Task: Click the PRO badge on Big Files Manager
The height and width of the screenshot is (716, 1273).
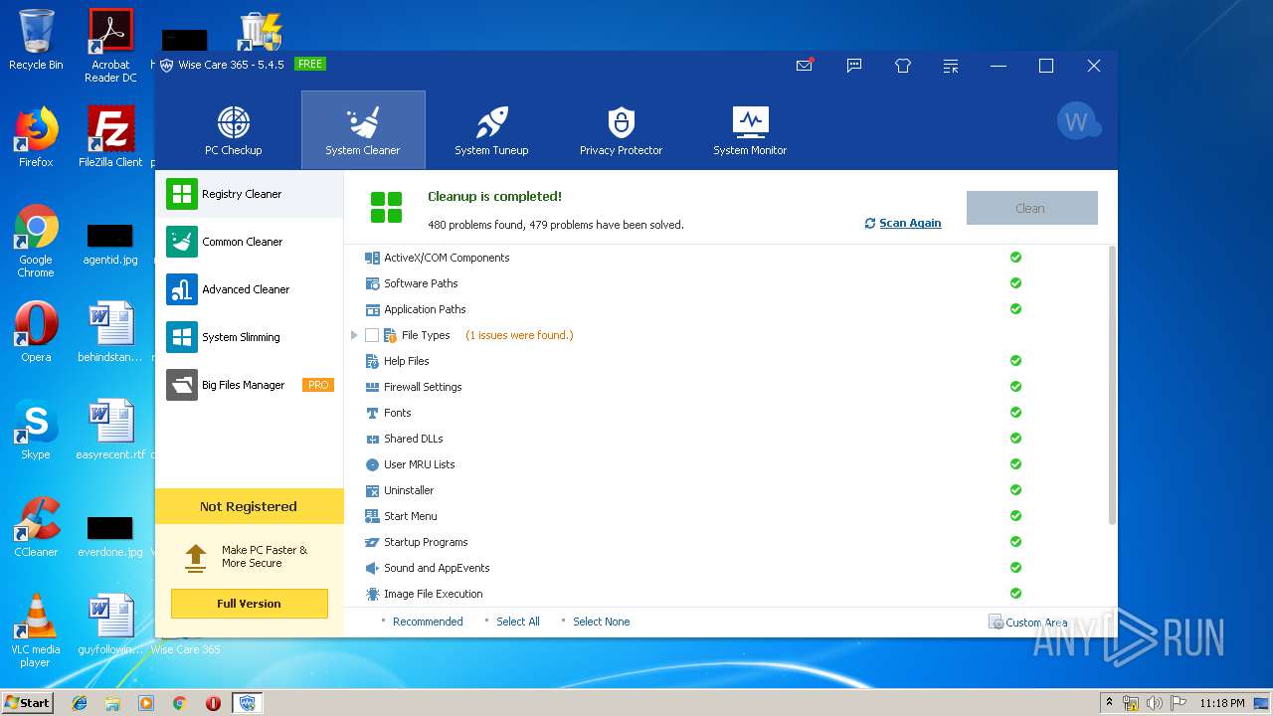Action: pyautogui.click(x=318, y=385)
